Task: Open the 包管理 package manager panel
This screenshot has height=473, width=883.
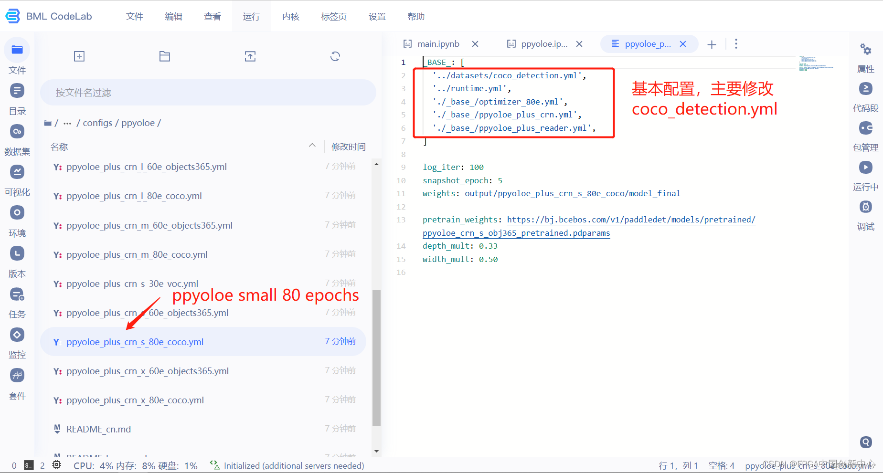Action: 866,128
